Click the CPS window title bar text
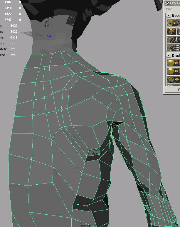Screen dimensions: 180x227 (175, 3)
